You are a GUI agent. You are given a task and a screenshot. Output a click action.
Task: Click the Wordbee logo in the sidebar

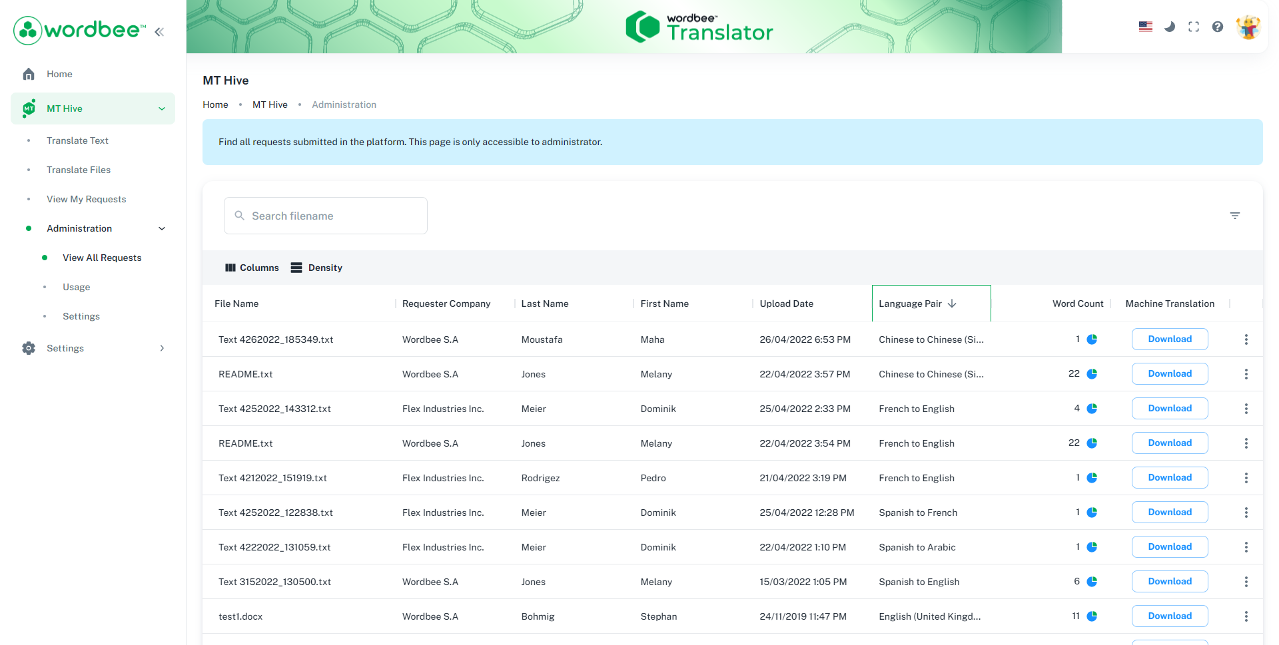click(78, 30)
